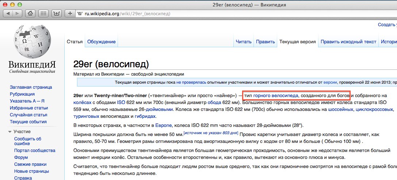The height and width of the screenshot is (180, 397).
Task: Click the Wikipedia globe logo
Action: 33,41
